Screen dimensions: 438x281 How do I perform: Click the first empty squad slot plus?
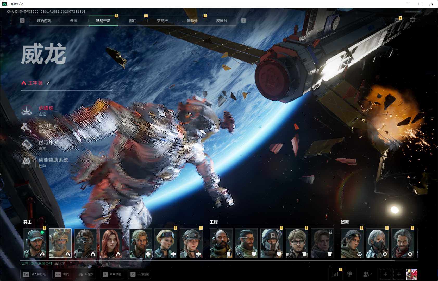click(385, 274)
